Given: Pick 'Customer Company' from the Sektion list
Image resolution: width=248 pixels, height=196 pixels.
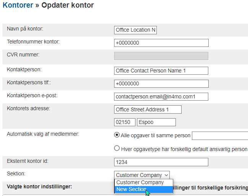Looking at the screenshot, I should point(140,182).
